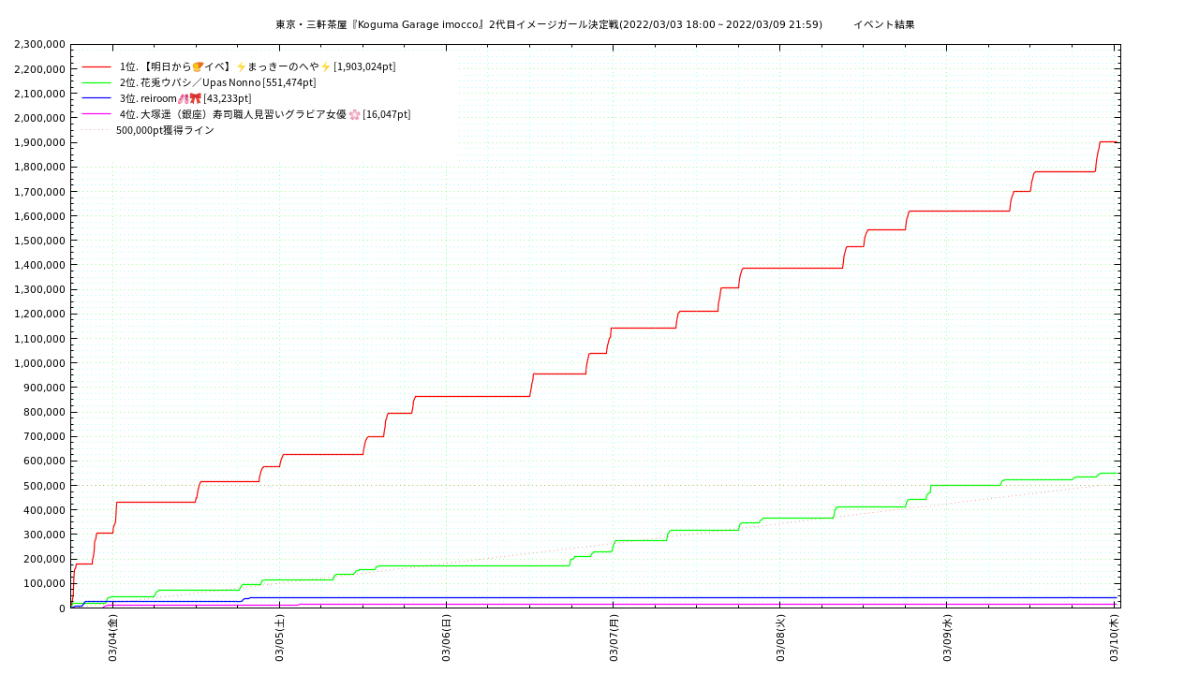Screen dimensions: 1199x674
Task: Click the red line swatch for 1位
Action: pyautogui.click(x=96, y=66)
